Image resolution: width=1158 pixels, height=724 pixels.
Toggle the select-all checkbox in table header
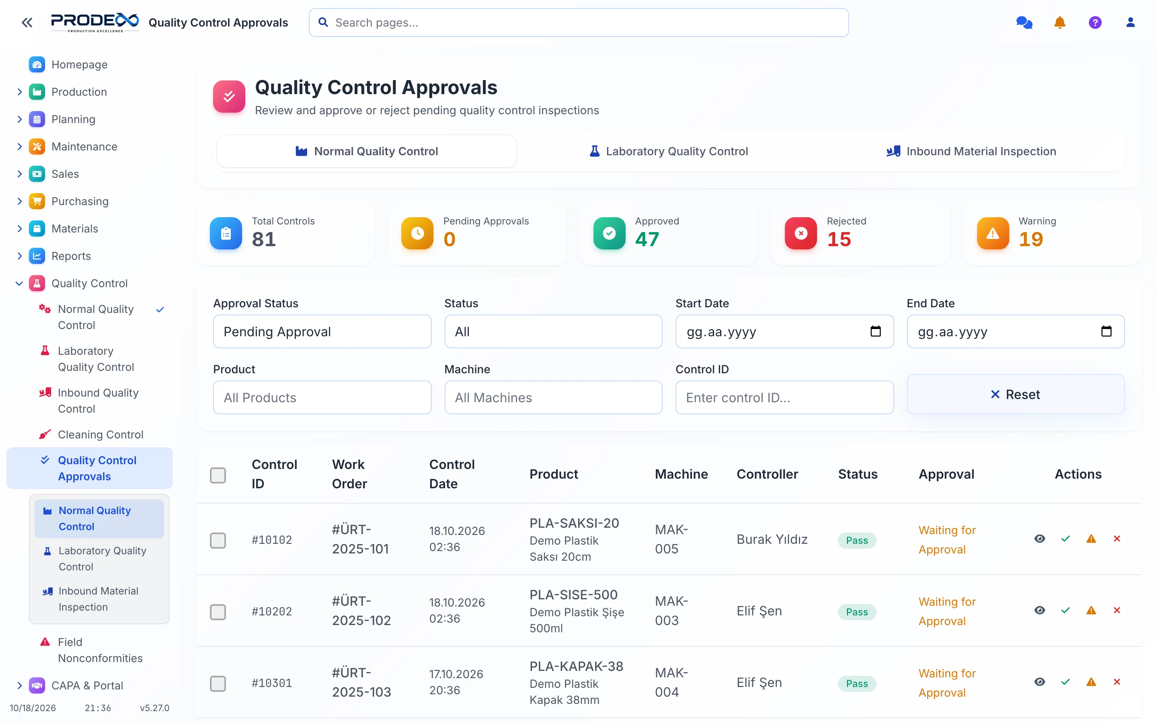tap(218, 475)
